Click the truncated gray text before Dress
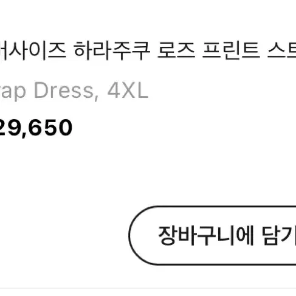 click(x=13, y=92)
